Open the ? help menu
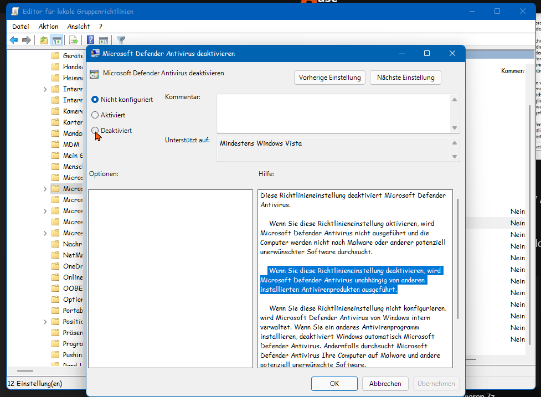Screen dimensions: 541x397 100,27
